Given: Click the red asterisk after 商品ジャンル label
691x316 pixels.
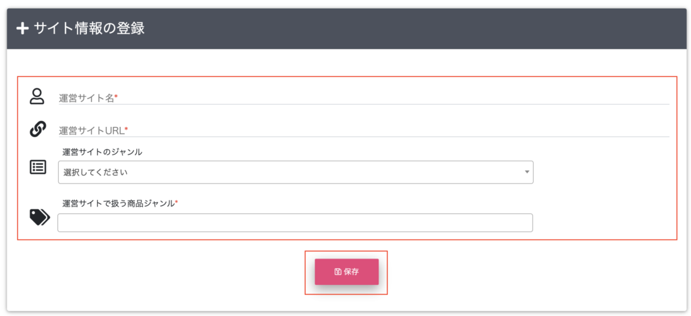Looking at the screenshot, I should pos(177,201).
